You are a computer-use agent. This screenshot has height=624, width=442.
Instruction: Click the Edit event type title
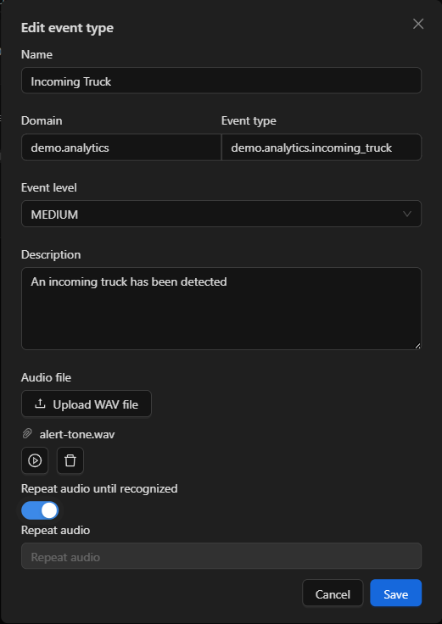click(x=67, y=28)
